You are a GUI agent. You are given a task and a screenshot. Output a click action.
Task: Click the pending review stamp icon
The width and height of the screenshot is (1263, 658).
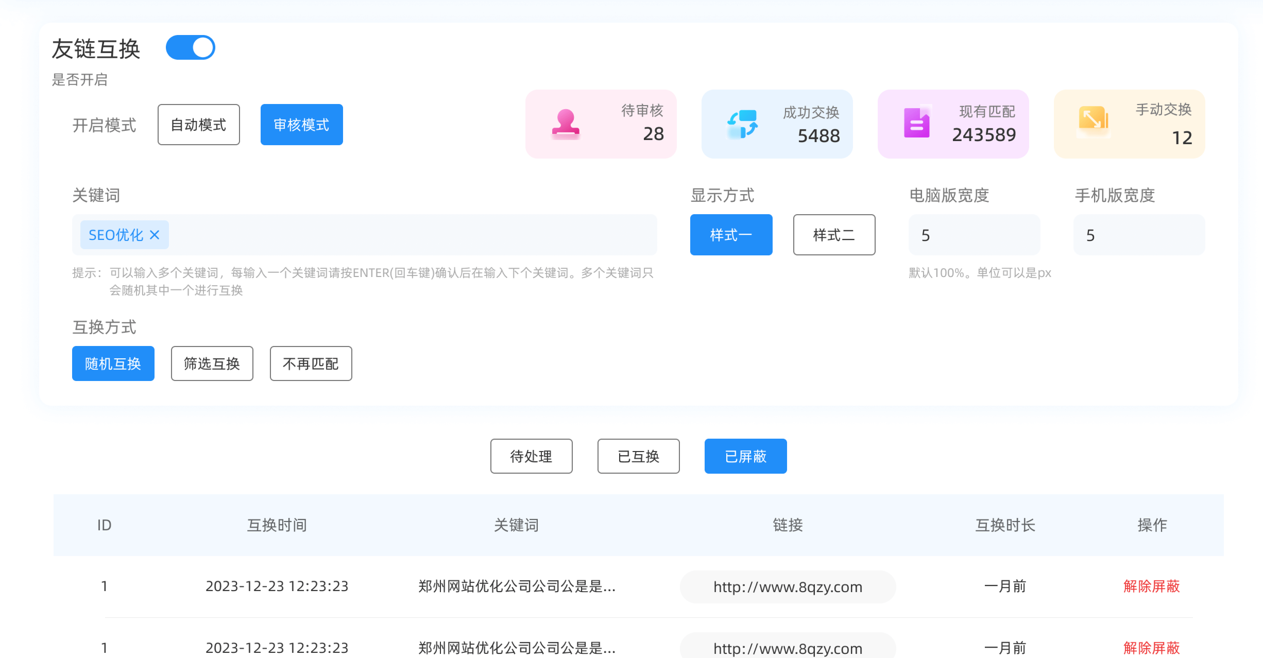565,124
